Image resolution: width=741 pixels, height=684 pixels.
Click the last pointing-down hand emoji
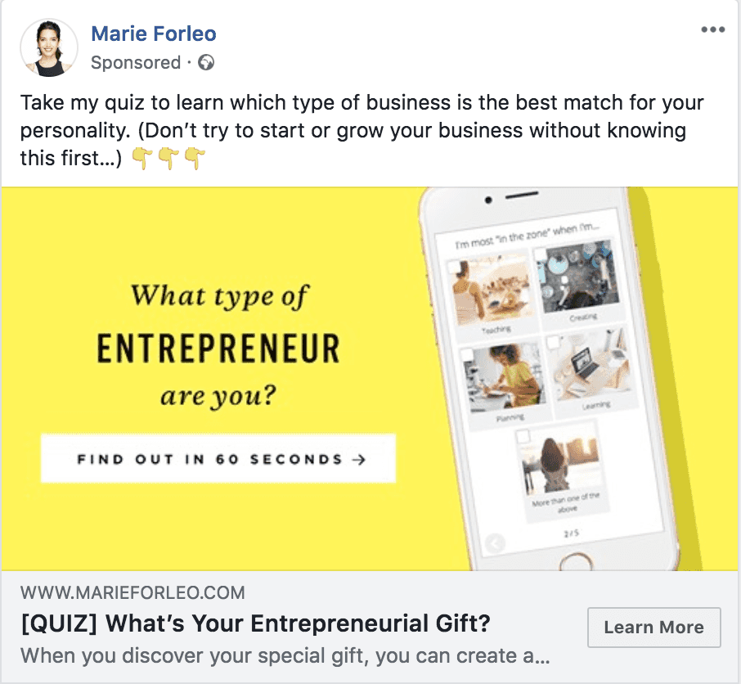195,158
